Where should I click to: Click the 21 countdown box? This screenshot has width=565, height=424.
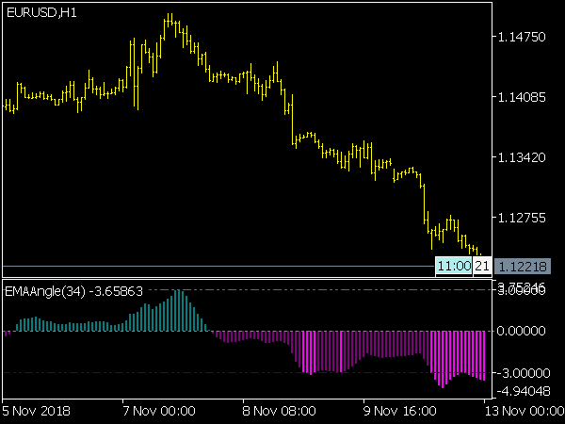click(x=482, y=266)
